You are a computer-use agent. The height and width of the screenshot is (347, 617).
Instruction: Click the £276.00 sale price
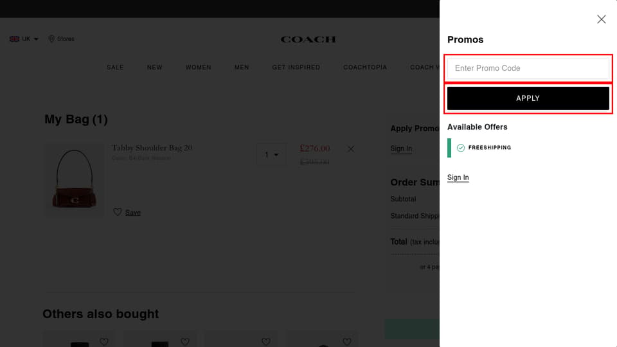click(x=315, y=148)
